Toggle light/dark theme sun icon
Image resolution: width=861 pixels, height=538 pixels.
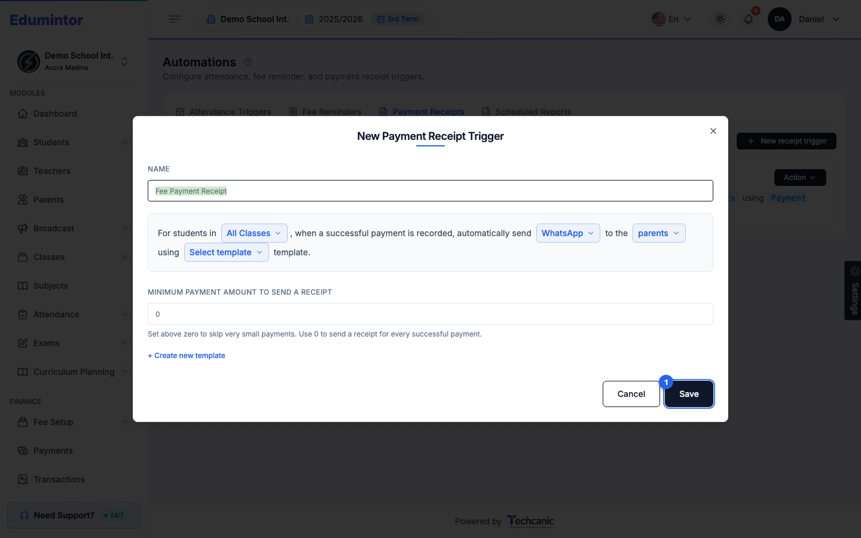coord(720,19)
